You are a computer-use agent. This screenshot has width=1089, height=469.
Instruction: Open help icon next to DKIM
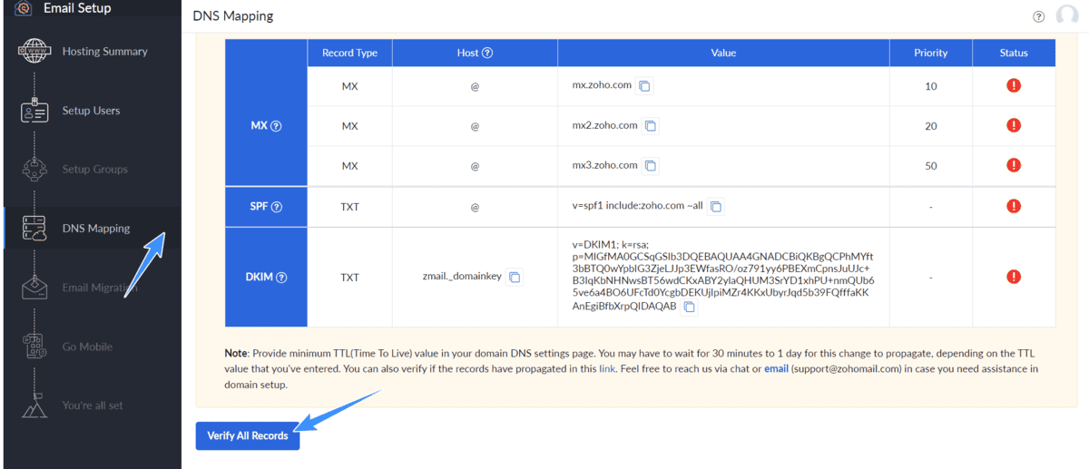pos(281,278)
